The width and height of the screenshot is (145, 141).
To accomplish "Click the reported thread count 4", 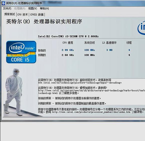I will tap(129, 50).
